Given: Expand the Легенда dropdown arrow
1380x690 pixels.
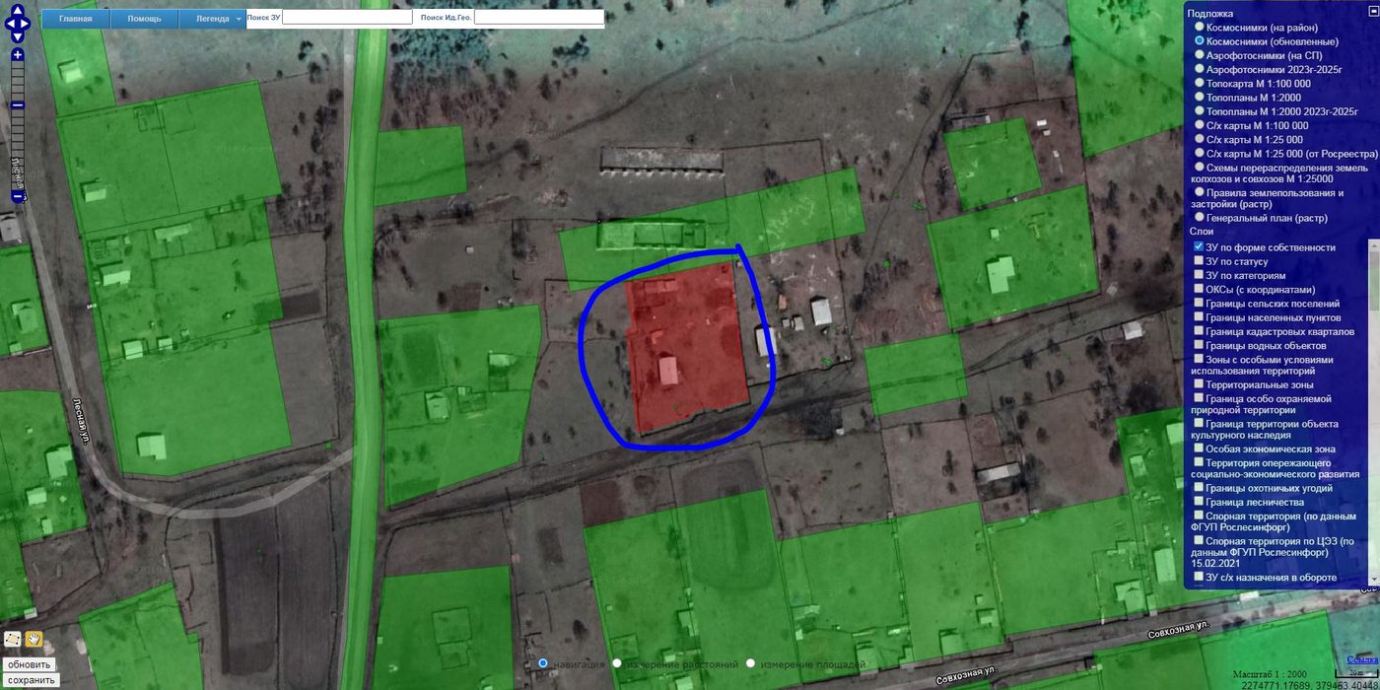Looking at the screenshot, I should (239, 19).
